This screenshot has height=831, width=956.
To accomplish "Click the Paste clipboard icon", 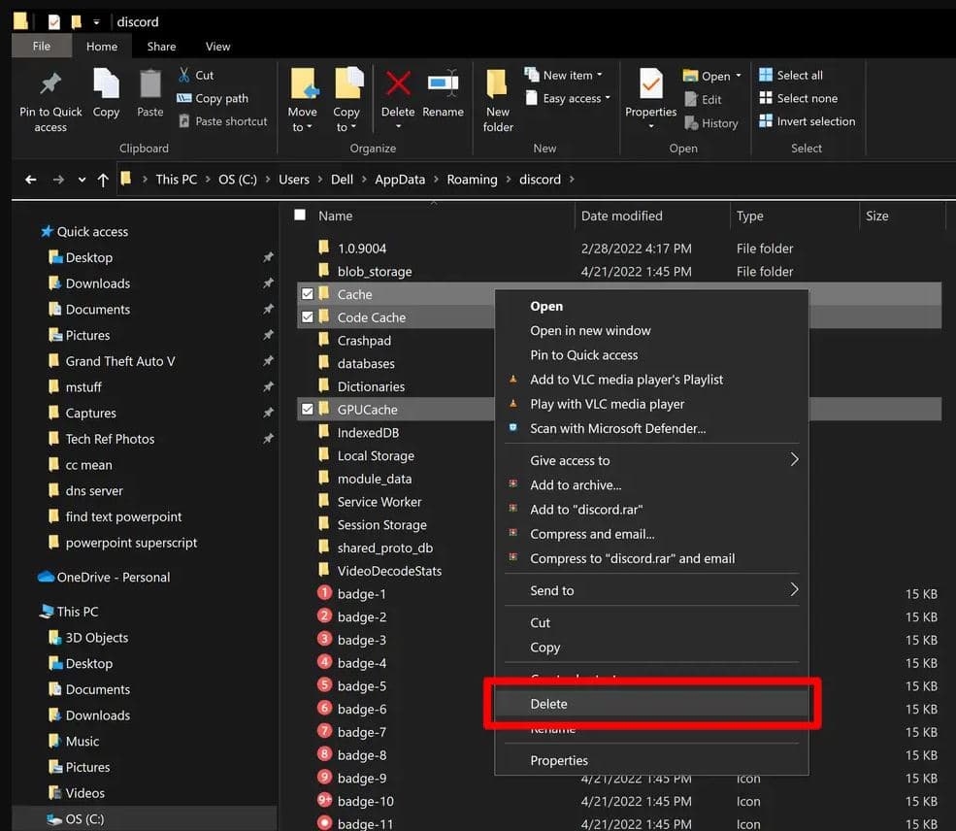I will coord(150,83).
